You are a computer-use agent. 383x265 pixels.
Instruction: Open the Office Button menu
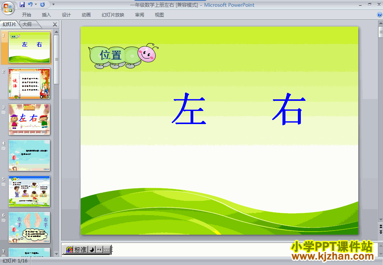tap(8, 8)
